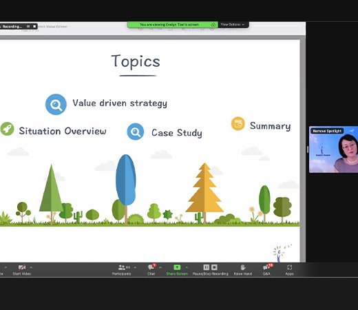Click the speaker's video thumbnail
This screenshot has width=358, height=310.
333,149
